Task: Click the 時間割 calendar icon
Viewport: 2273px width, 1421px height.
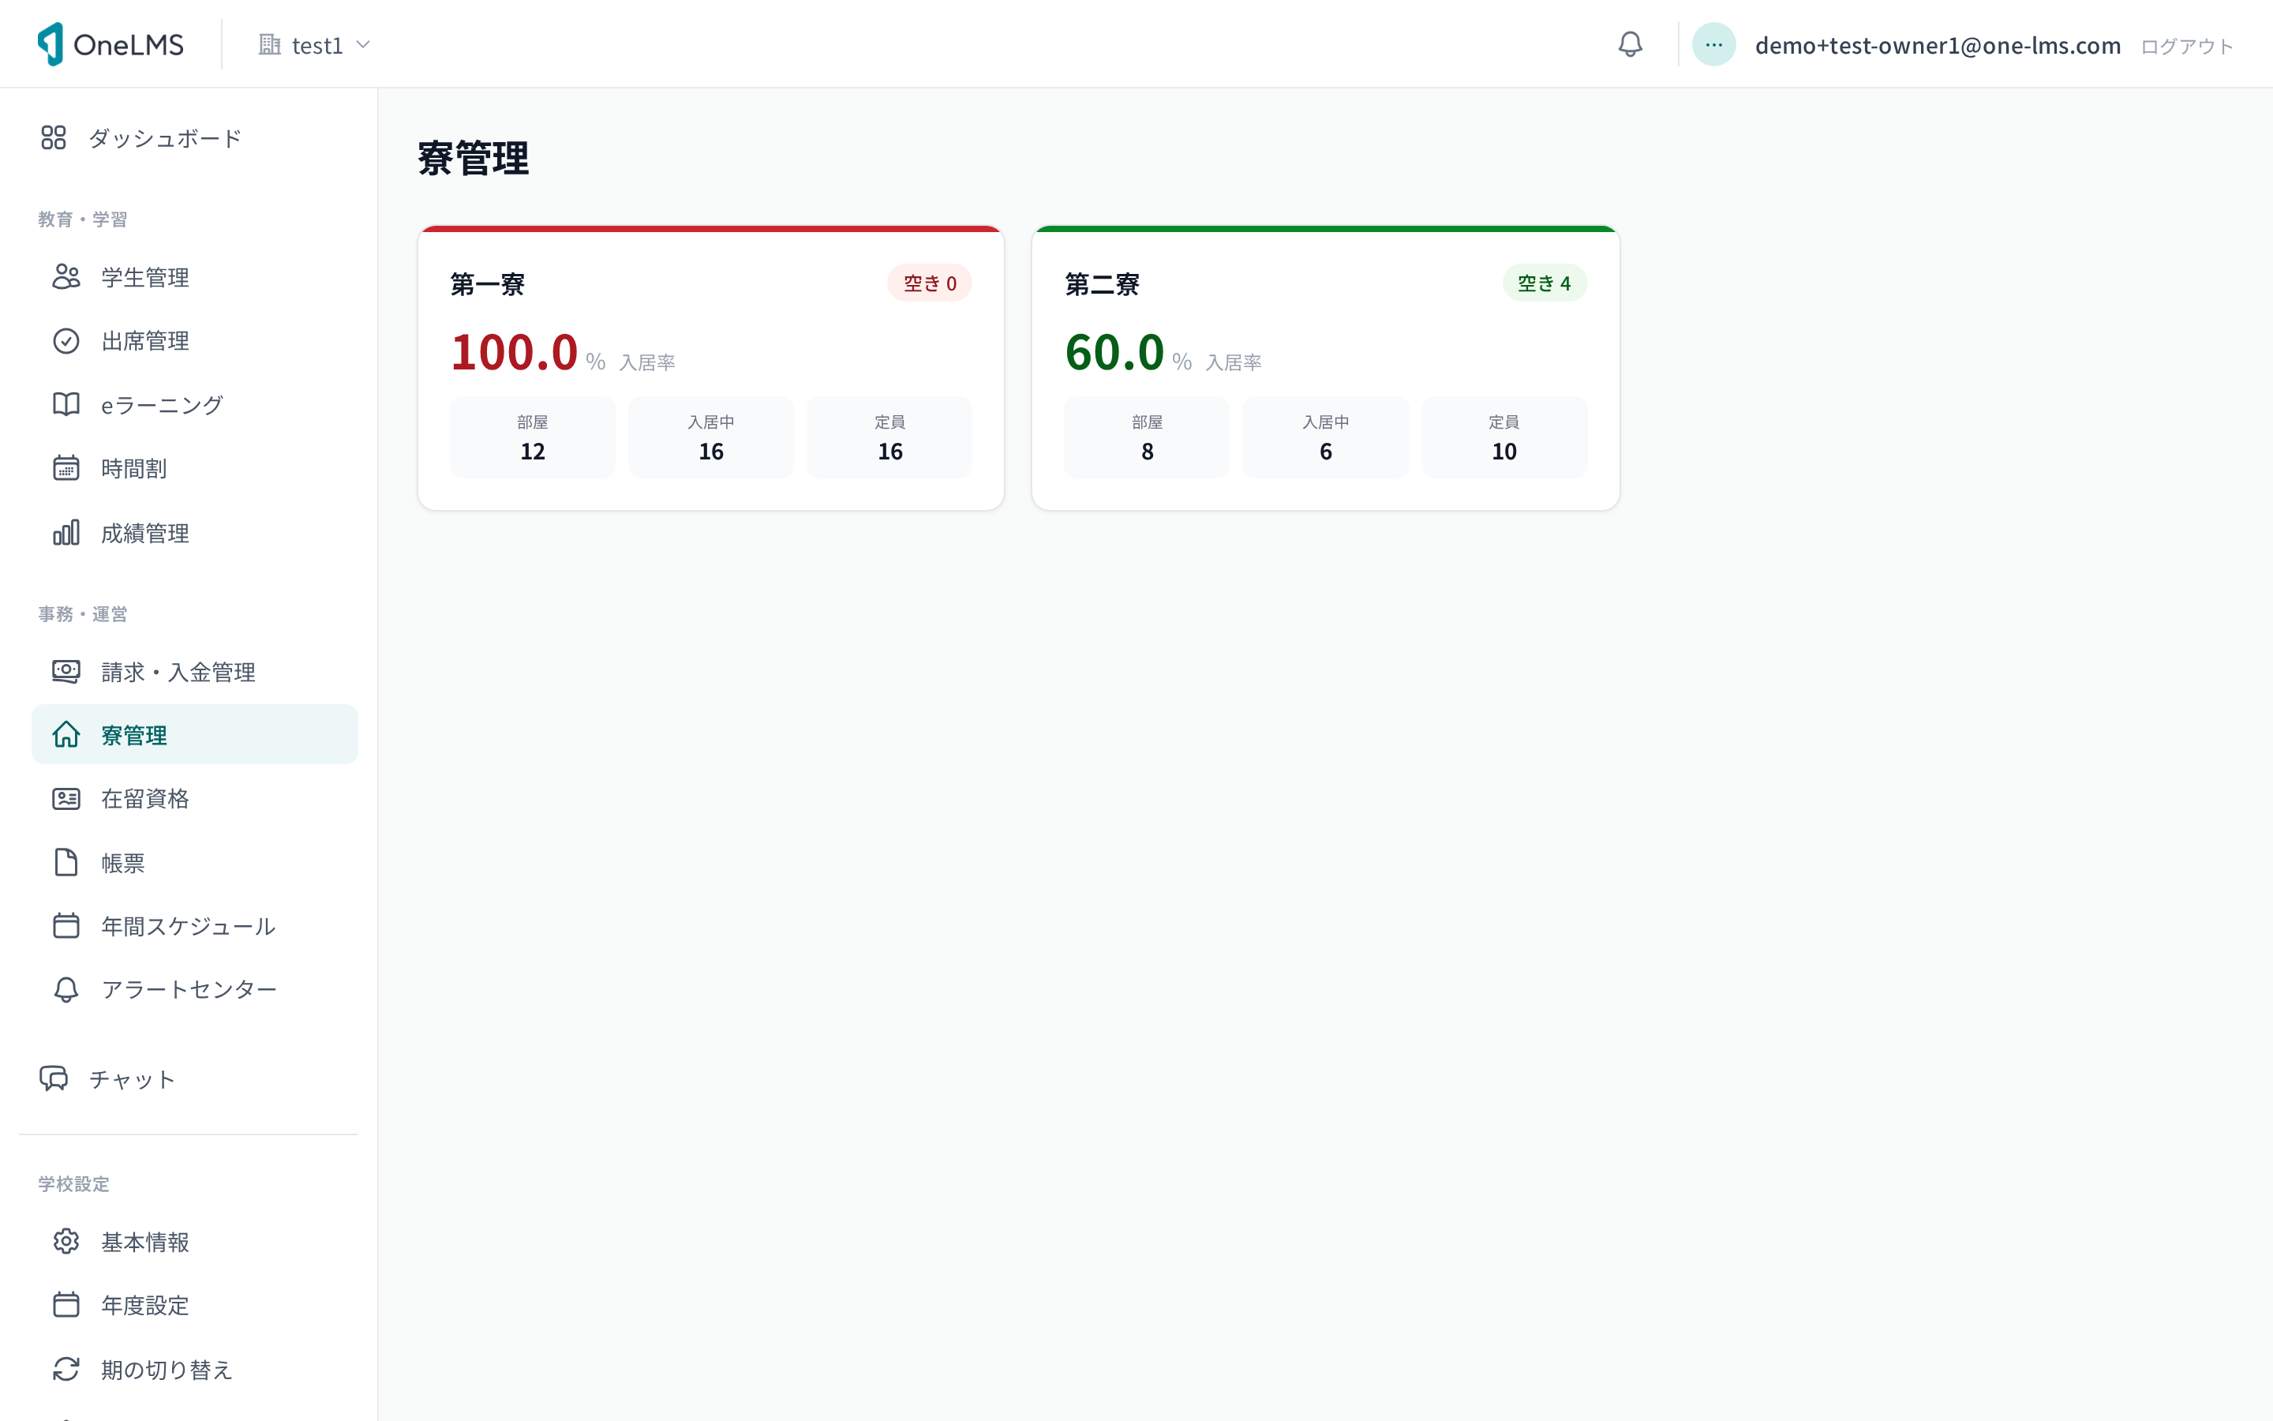Action: pyautogui.click(x=66, y=468)
